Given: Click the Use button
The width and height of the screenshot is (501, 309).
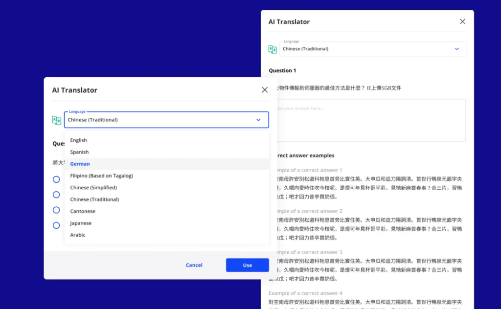Looking at the screenshot, I should pyautogui.click(x=247, y=265).
